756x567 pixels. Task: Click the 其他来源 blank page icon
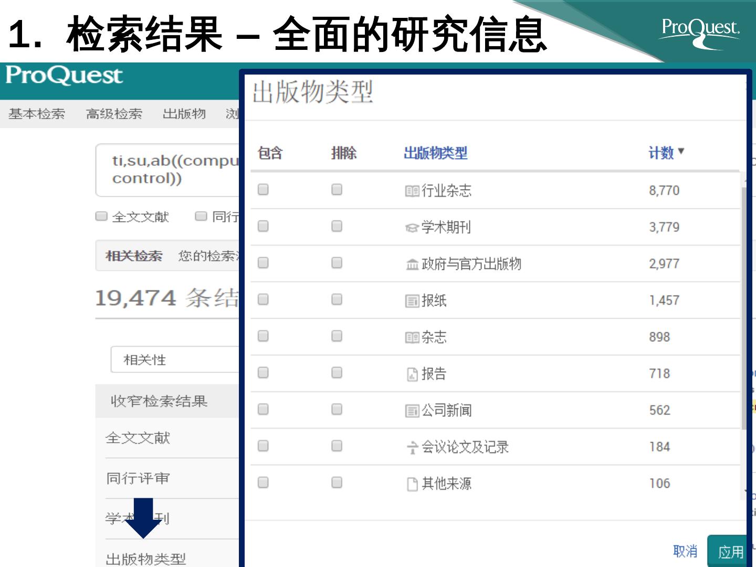(412, 484)
